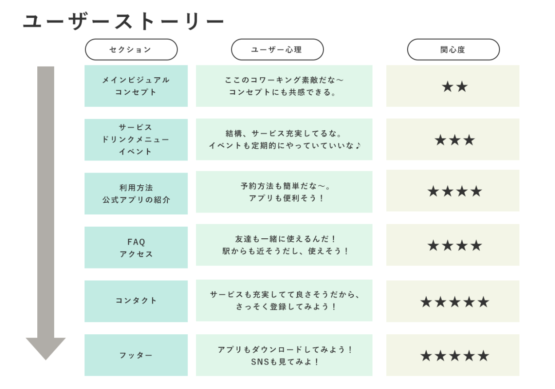Click the 利用方法 公式アプリの紹介 section box

(136, 194)
